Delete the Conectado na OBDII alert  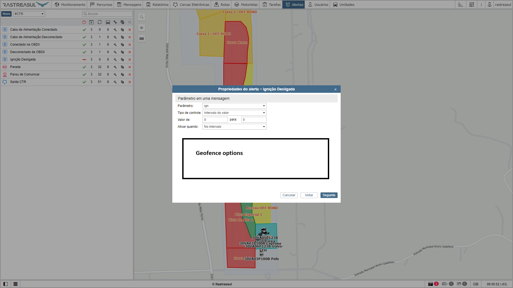[130, 45]
